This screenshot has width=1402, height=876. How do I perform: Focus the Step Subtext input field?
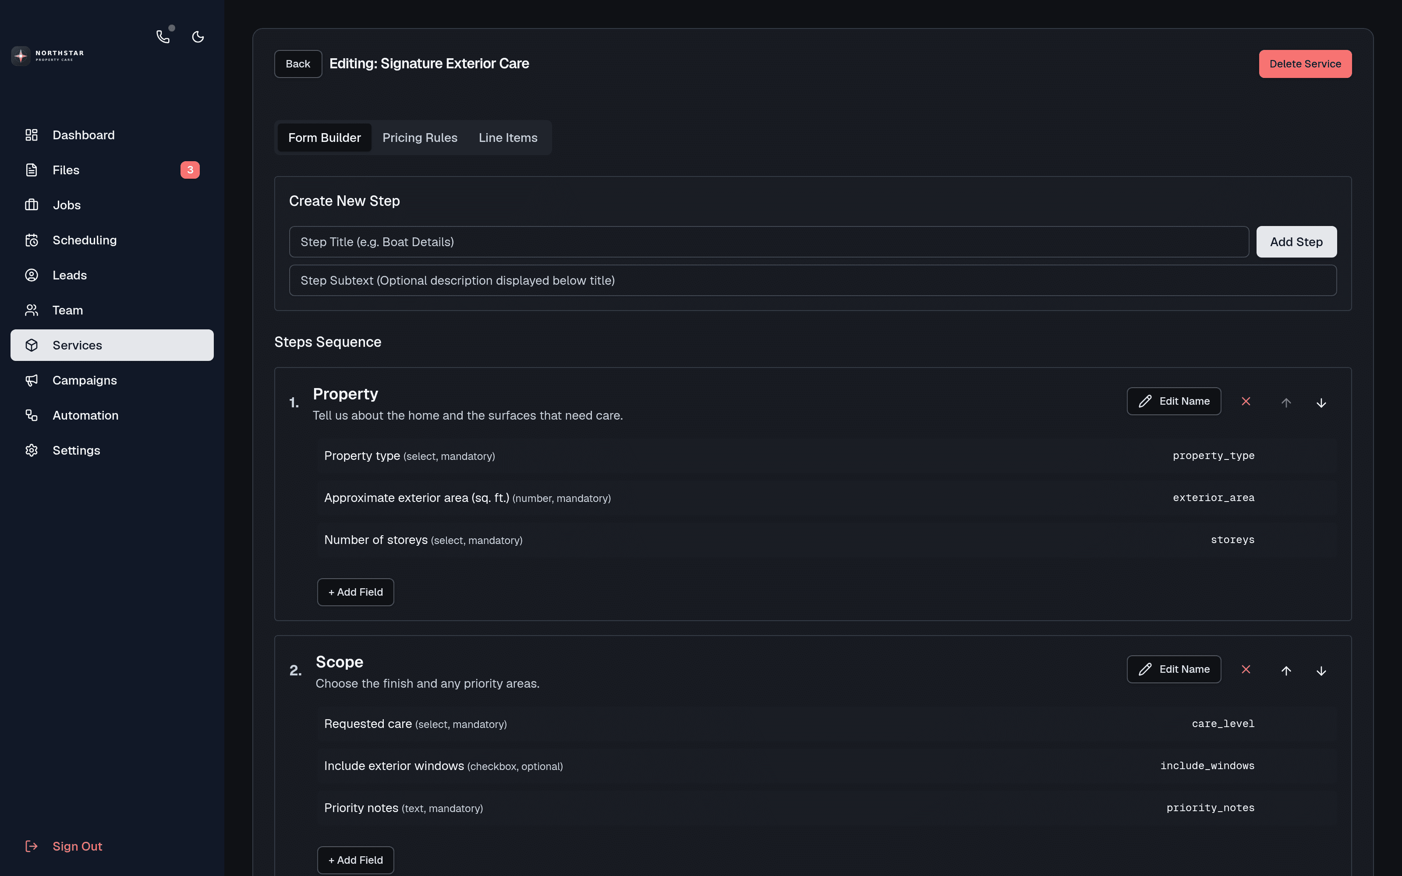point(812,280)
